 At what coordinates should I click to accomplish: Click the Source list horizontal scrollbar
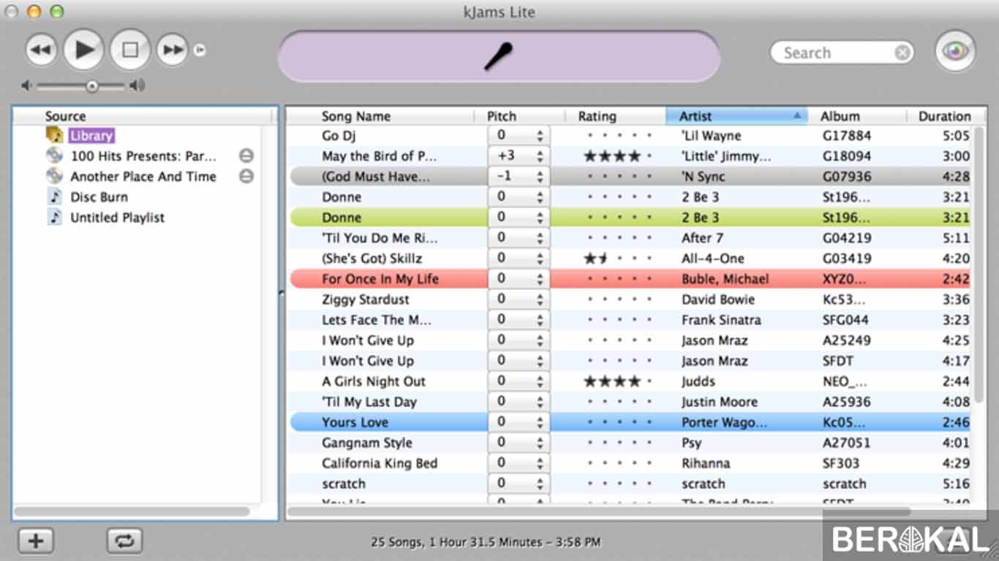point(132,512)
